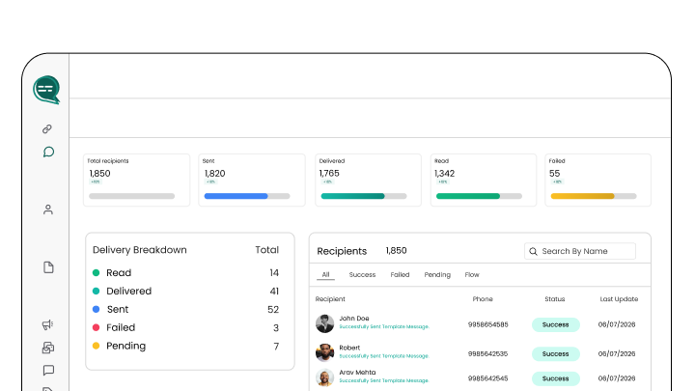The width and height of the screenshot is (695, 391).
Task: Open the Sent 1,820 card
Action: (252, 180)
